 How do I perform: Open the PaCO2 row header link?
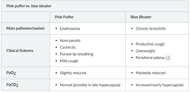tap(12, 85)
